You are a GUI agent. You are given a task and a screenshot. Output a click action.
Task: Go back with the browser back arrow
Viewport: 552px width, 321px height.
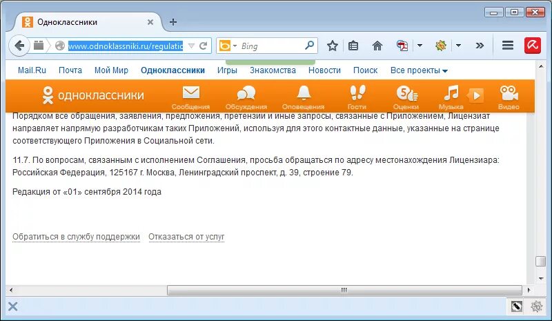coord(19,46)
